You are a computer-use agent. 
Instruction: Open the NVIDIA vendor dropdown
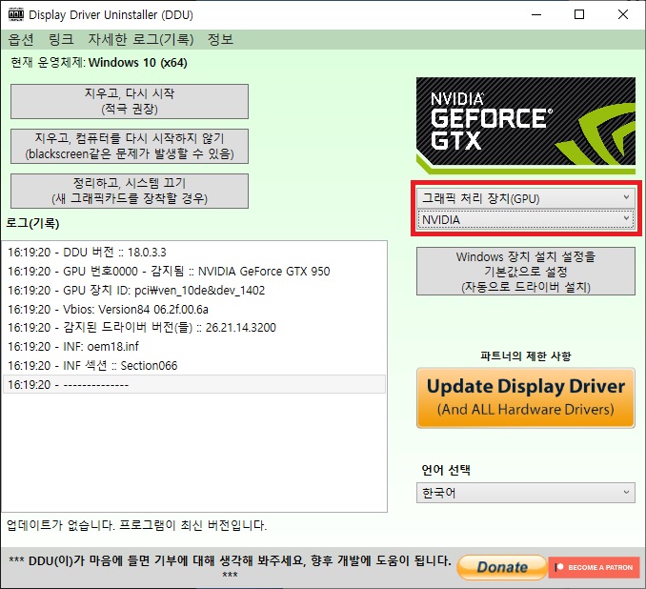(x=526, y=220)
